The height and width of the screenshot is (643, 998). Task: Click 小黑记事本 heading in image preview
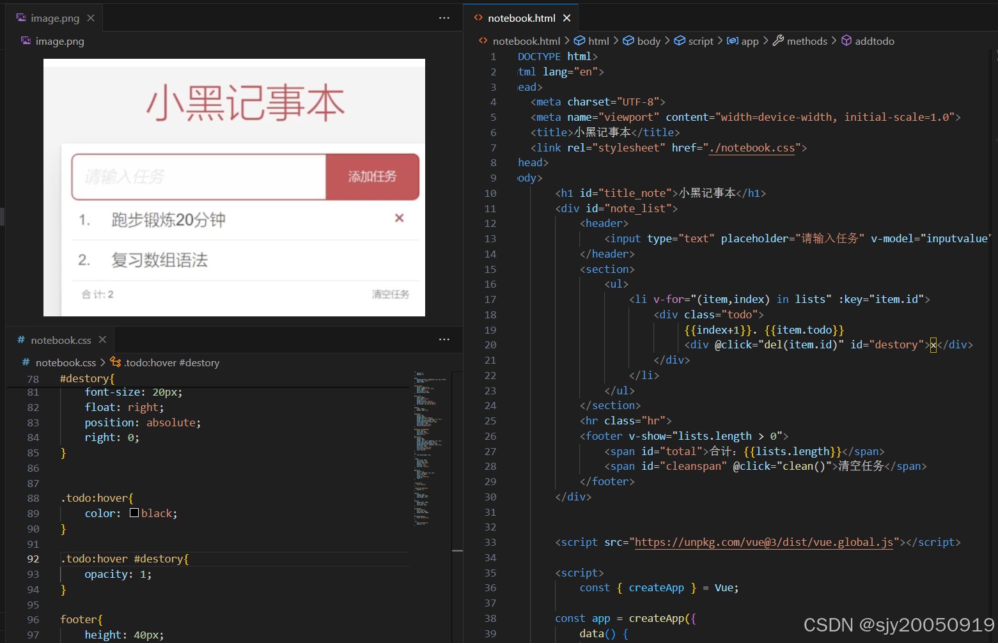(x=246, y=103)
